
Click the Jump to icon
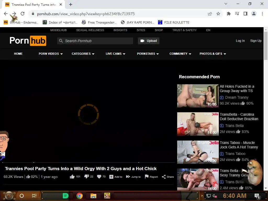pyautogui.click(x=128, y=177)
